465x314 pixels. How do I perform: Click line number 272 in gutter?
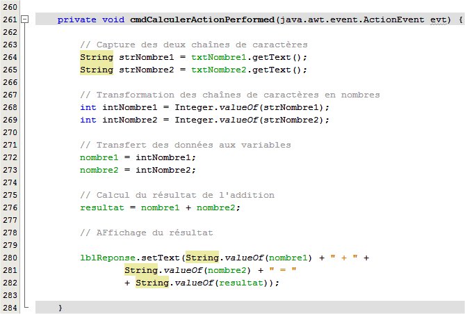(10, 157)
